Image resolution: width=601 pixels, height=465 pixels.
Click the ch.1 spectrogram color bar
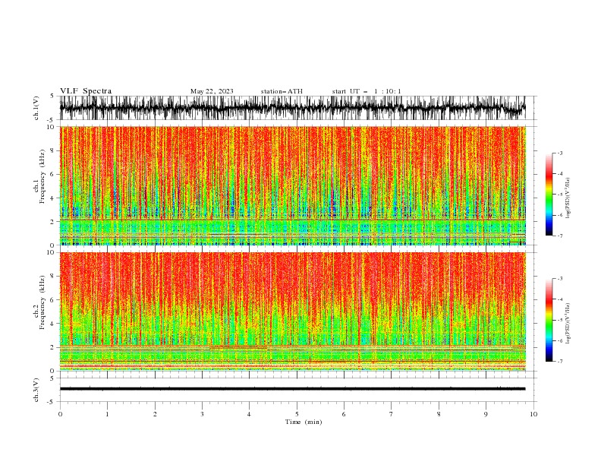549,195
